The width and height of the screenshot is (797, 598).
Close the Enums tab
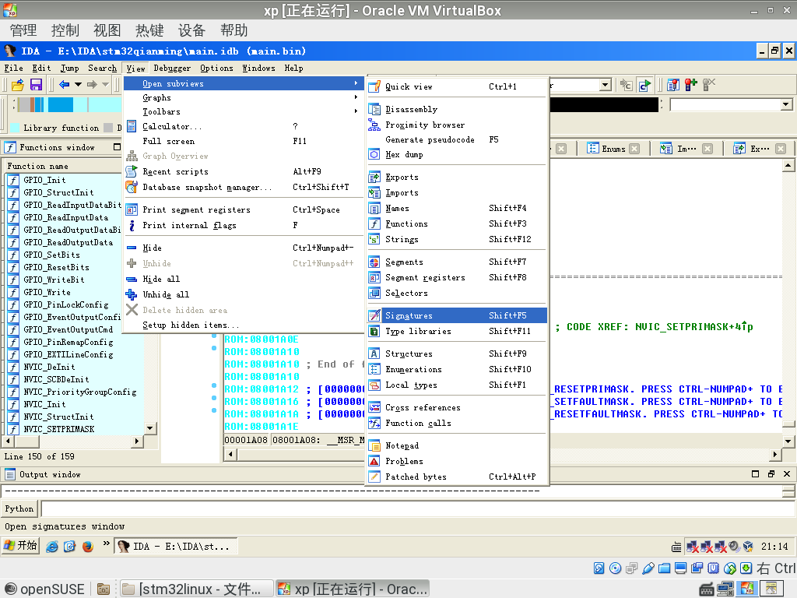click(634, 149)
